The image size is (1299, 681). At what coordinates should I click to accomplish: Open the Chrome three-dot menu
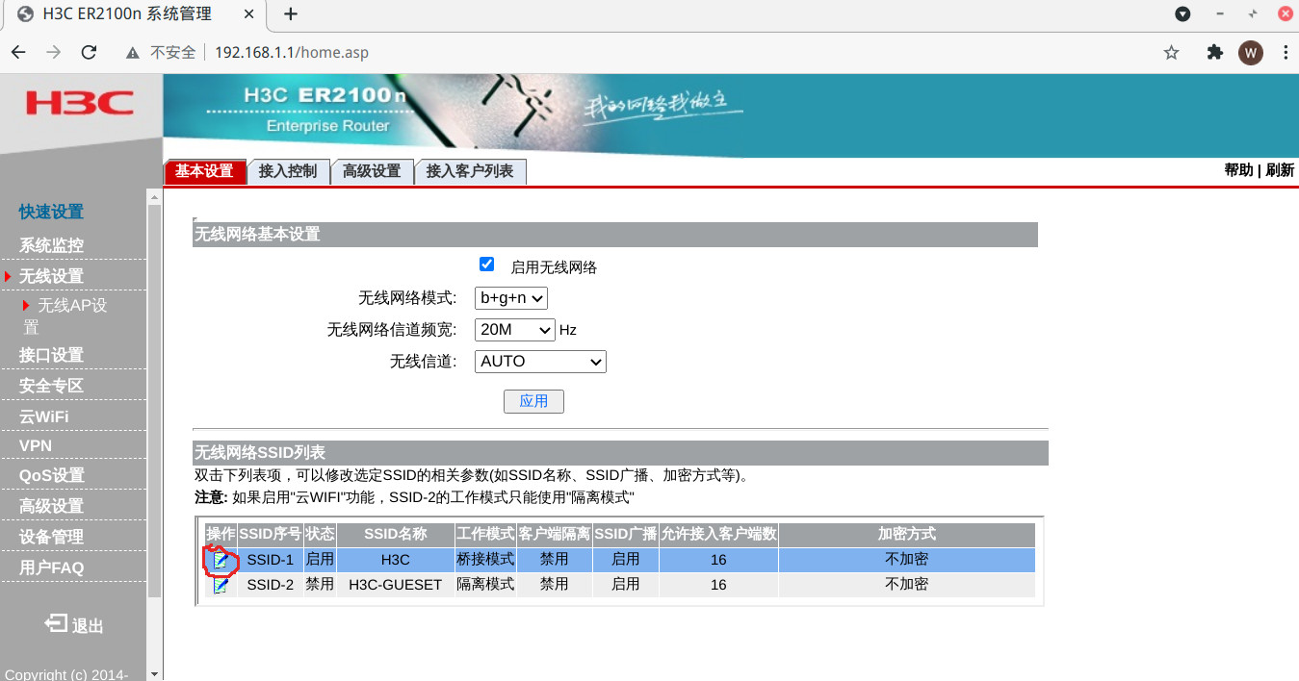pyautogui.click(x=1285, y=53)
